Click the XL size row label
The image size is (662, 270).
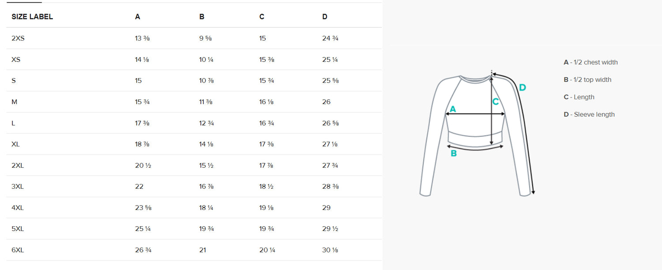tap(15, 144)
